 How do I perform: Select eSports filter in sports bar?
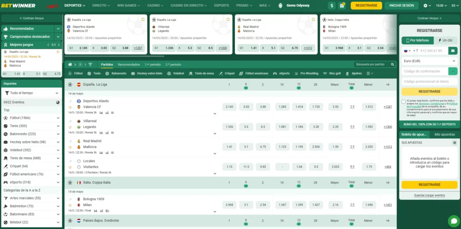point(281,73)
